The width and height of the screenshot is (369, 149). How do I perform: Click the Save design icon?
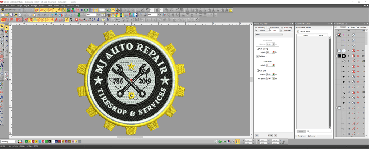tap(12, 15)
